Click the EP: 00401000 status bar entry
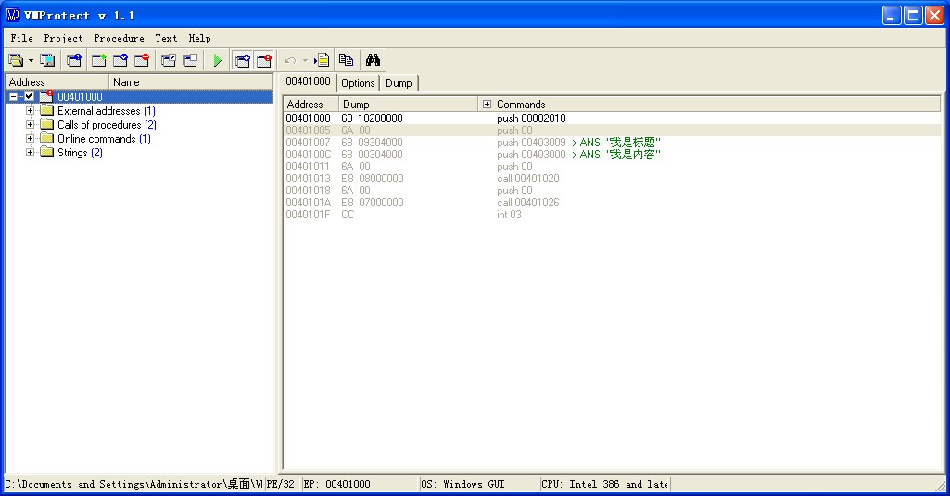 360,484
